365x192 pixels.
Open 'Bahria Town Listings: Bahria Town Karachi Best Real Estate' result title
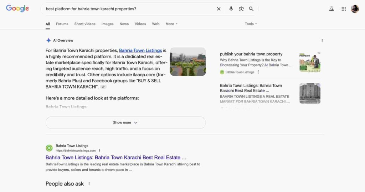click(x=116, y=158)
